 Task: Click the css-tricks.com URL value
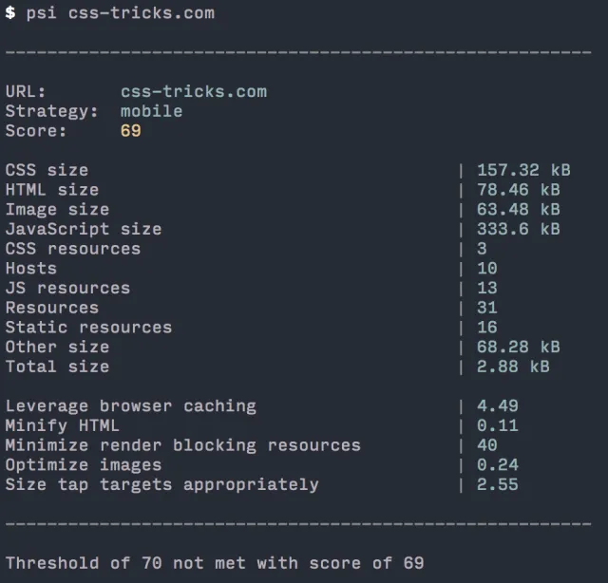[x=194, y=92]
